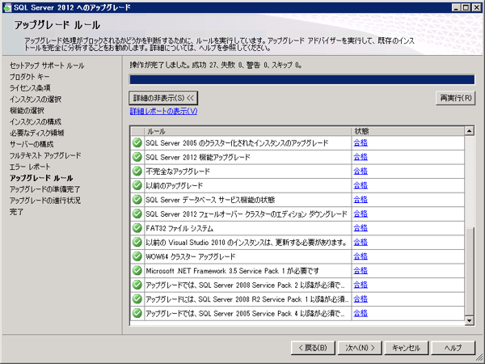Click rule text Microsoft .NET Framework 3.5 Service Pack 1
The image size is (485, 364).
(232, 271)
